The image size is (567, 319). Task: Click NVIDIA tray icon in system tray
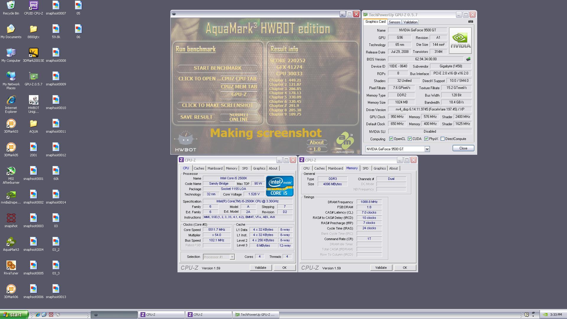coord(545,315)
